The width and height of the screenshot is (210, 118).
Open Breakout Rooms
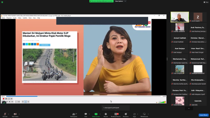116,115
